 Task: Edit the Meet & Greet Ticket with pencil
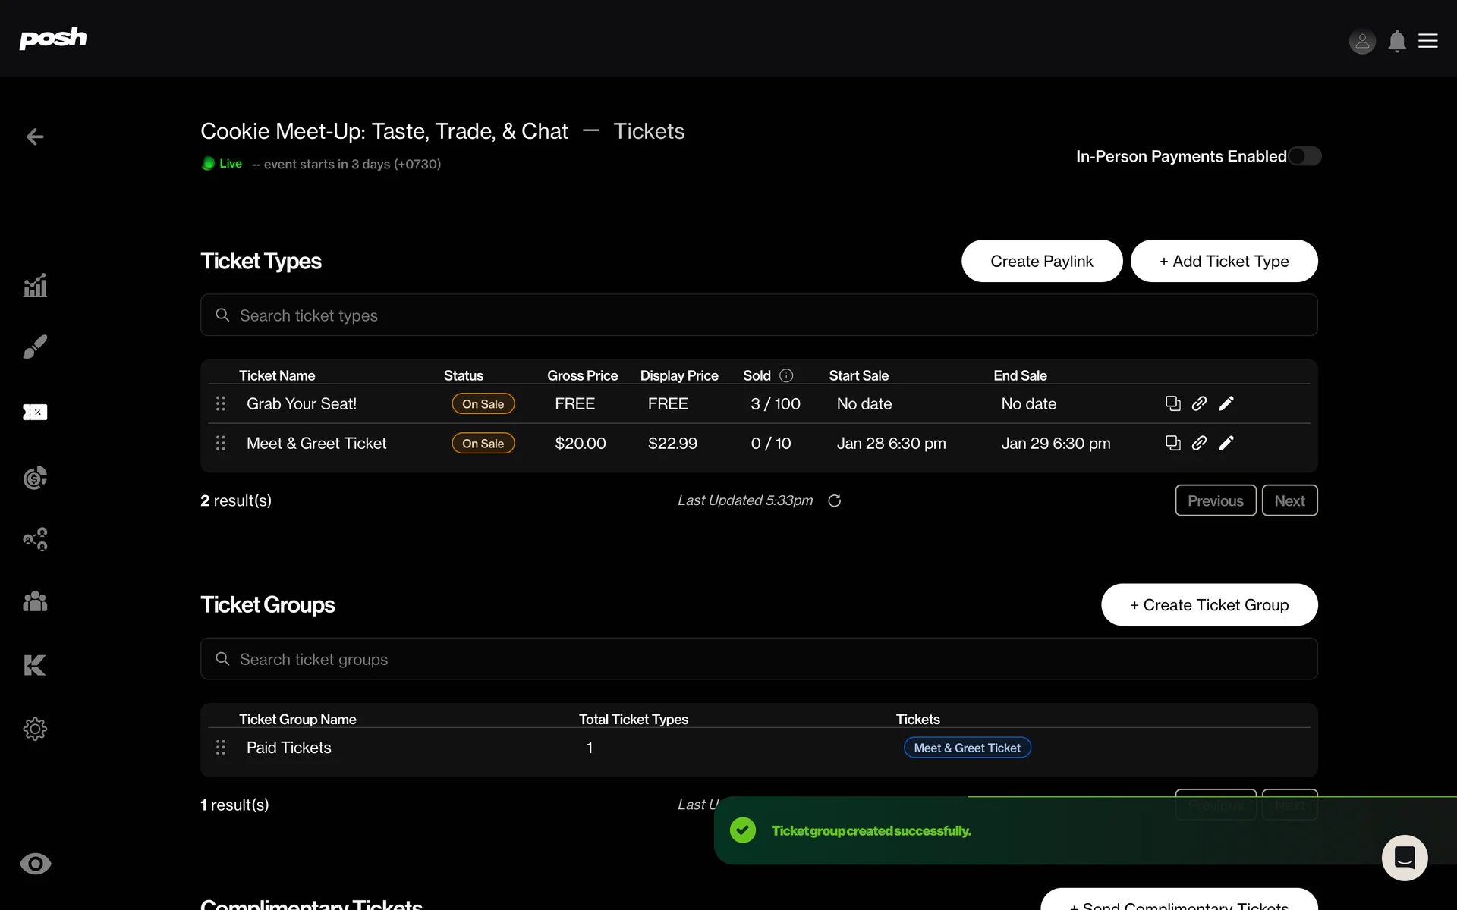click(1226, 443)
